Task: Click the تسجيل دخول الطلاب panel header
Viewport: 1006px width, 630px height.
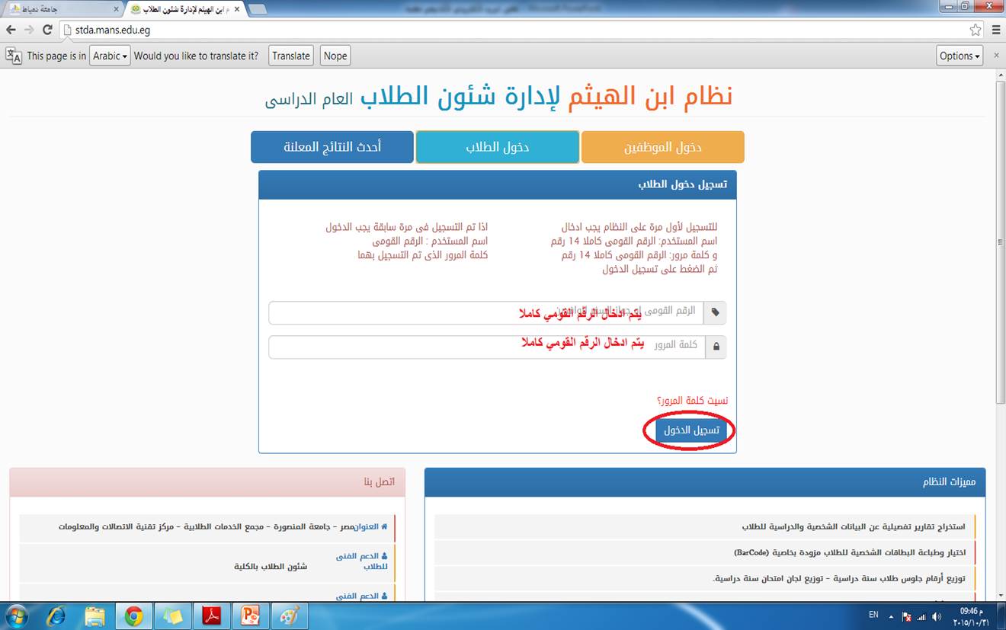Action: tap(498, 184)
